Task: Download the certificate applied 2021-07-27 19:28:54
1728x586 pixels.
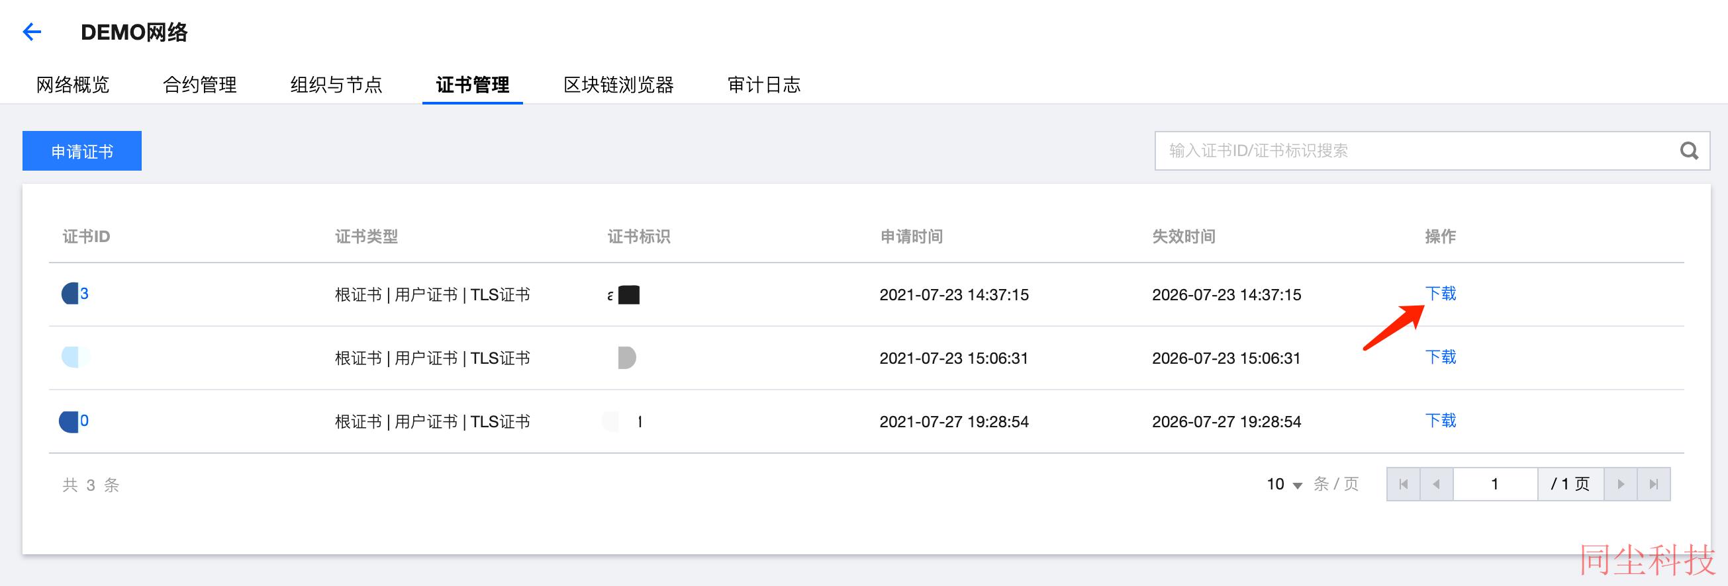Action: pyautogui.click(x=1440, y=421)
